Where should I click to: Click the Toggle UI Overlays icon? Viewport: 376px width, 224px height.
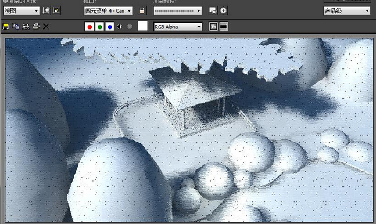coord(213,27)
